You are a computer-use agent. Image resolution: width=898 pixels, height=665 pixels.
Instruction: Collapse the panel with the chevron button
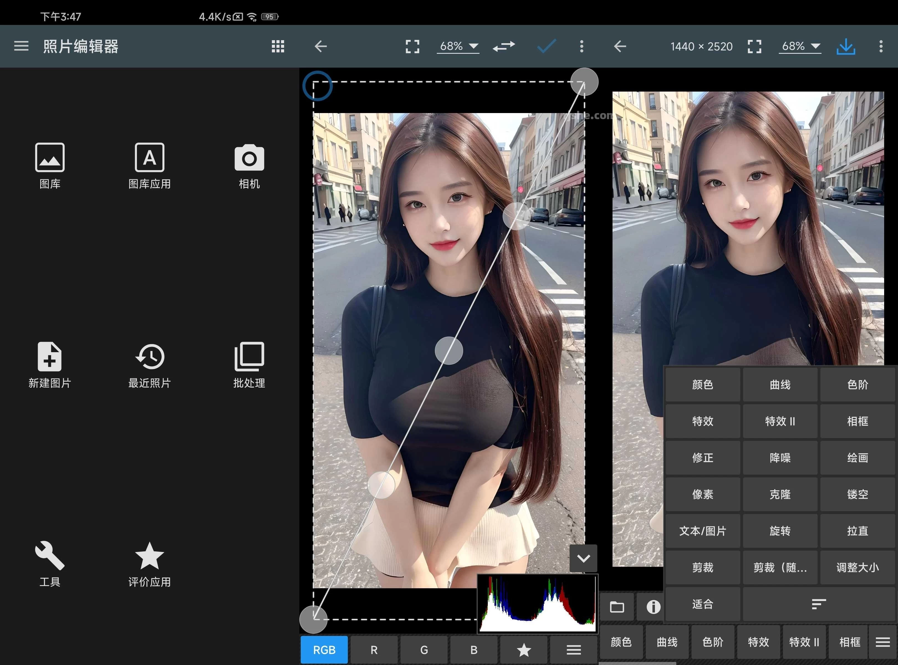(583, 558)
